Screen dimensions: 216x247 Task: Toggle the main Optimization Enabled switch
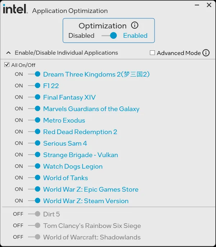coord(109,36)
